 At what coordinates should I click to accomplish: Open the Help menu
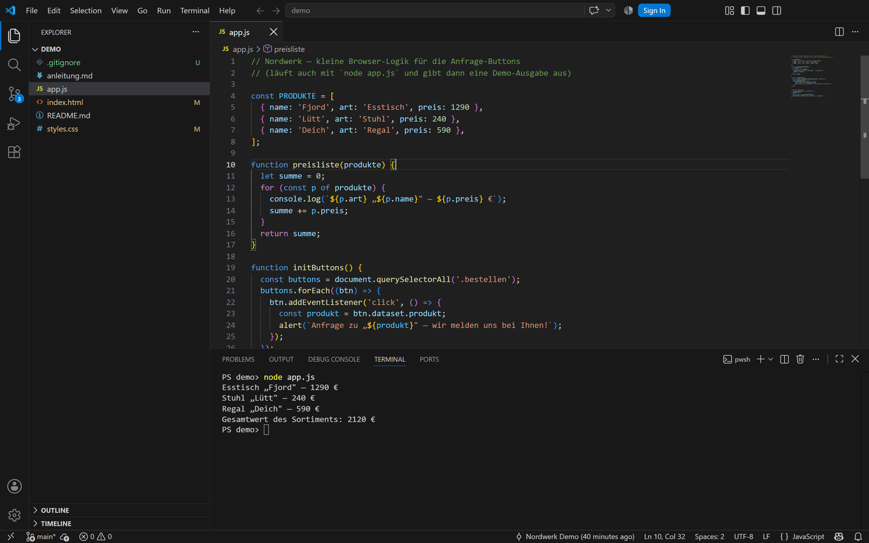click(x=227, y=10)
